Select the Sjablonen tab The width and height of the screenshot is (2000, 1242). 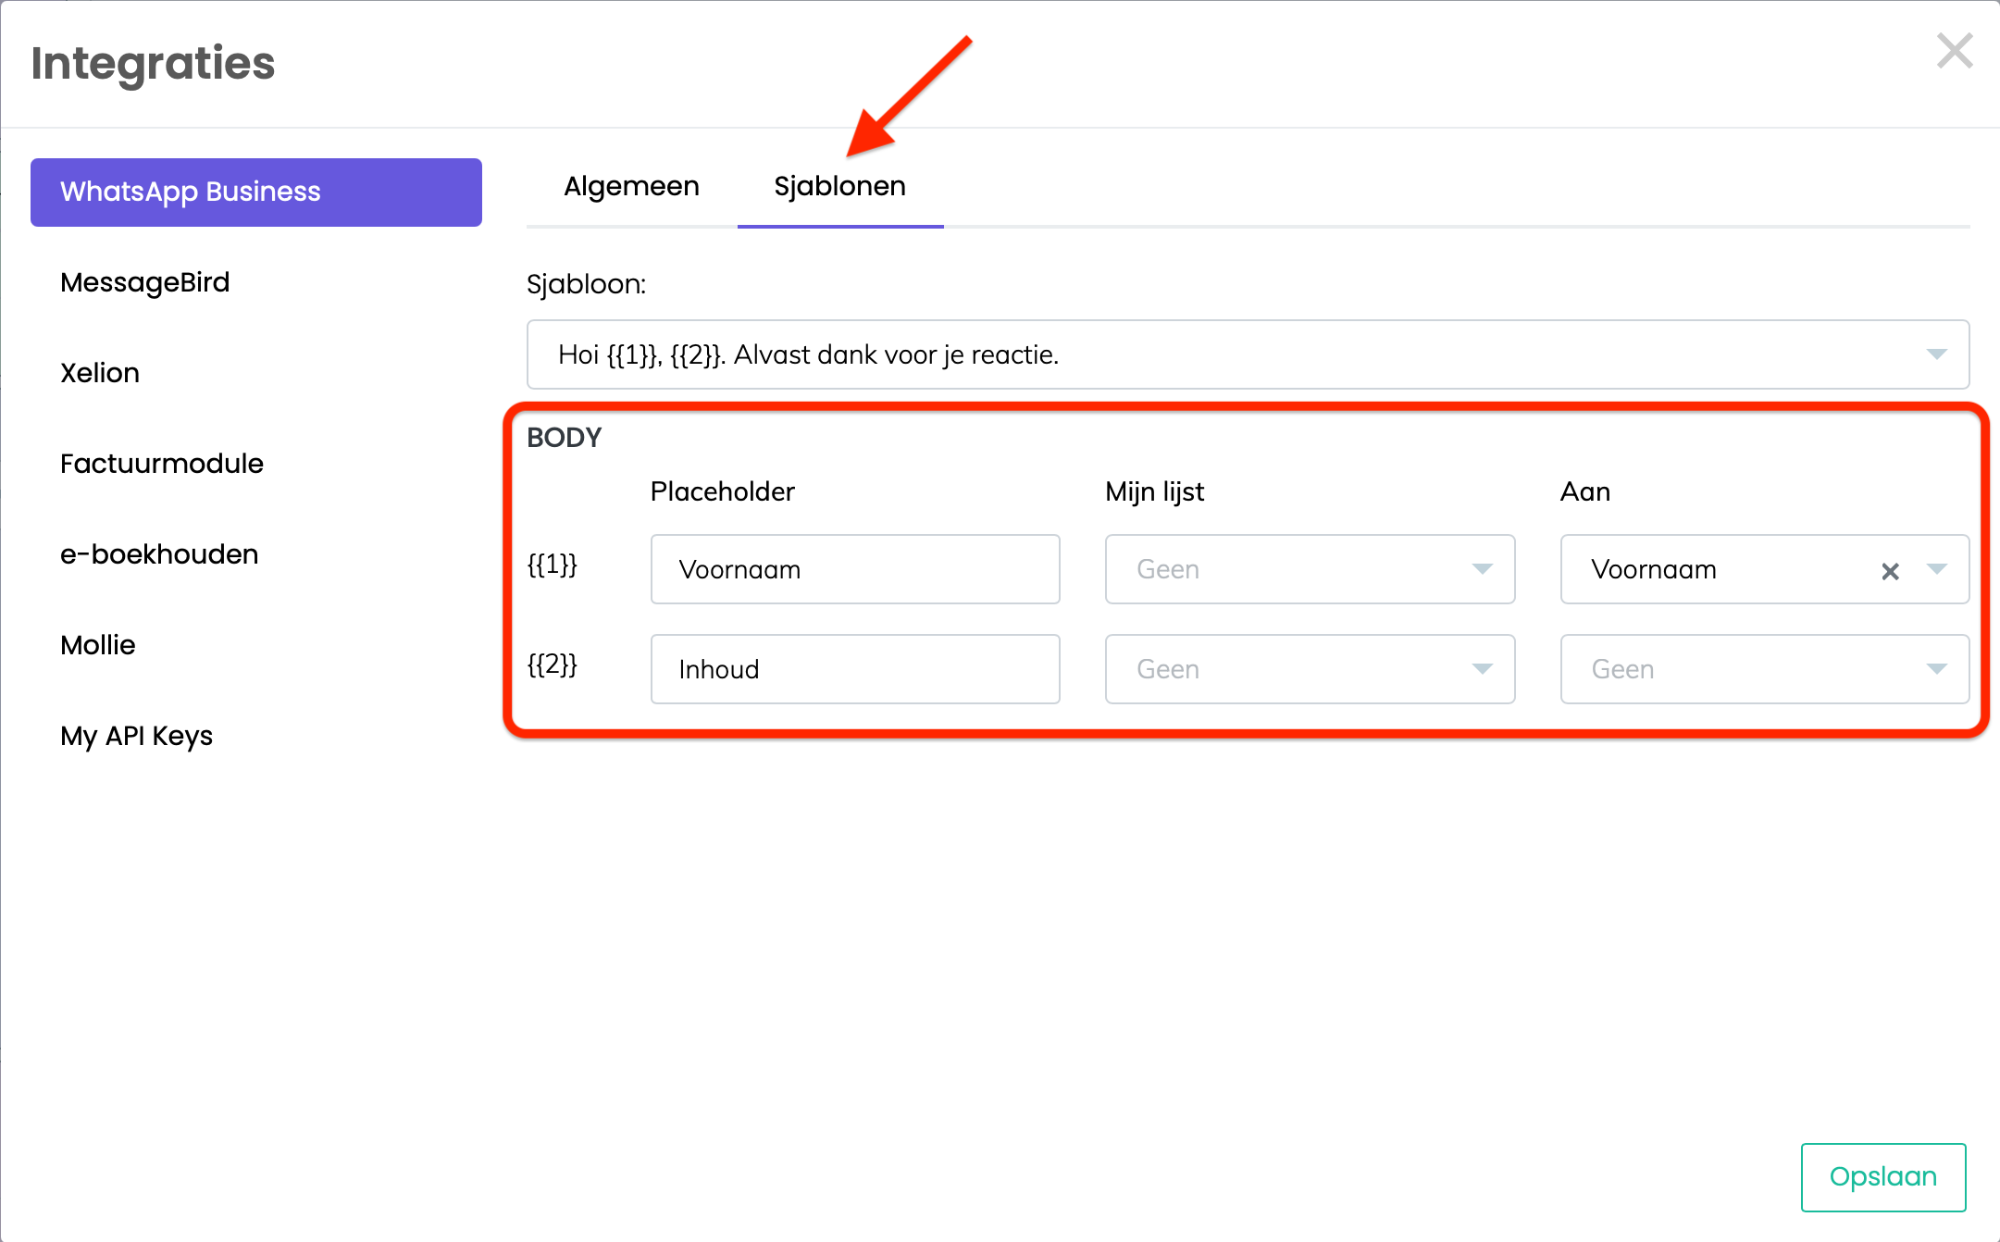[x=839, y=186]
